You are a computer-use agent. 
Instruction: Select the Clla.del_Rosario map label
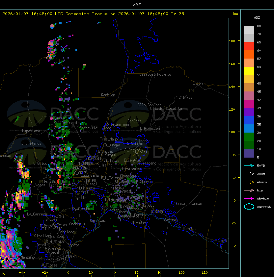pos(155,74)
